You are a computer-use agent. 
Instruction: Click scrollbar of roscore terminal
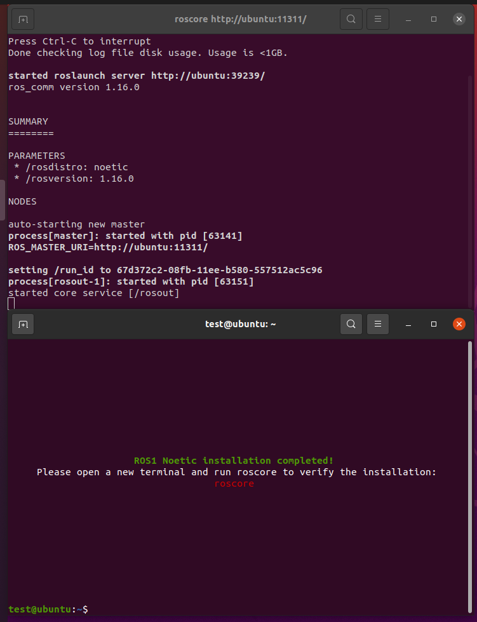tap(470, 191)
